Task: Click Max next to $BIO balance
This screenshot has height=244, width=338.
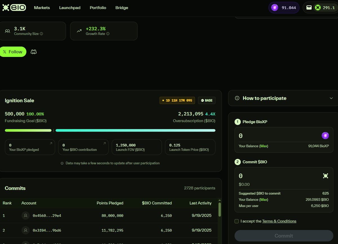Action: click(x=264, y=199)
